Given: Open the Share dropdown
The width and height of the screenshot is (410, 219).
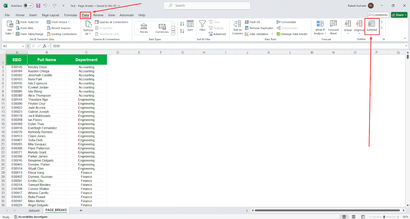Looking at the screenshot, I should click(399, 15).
